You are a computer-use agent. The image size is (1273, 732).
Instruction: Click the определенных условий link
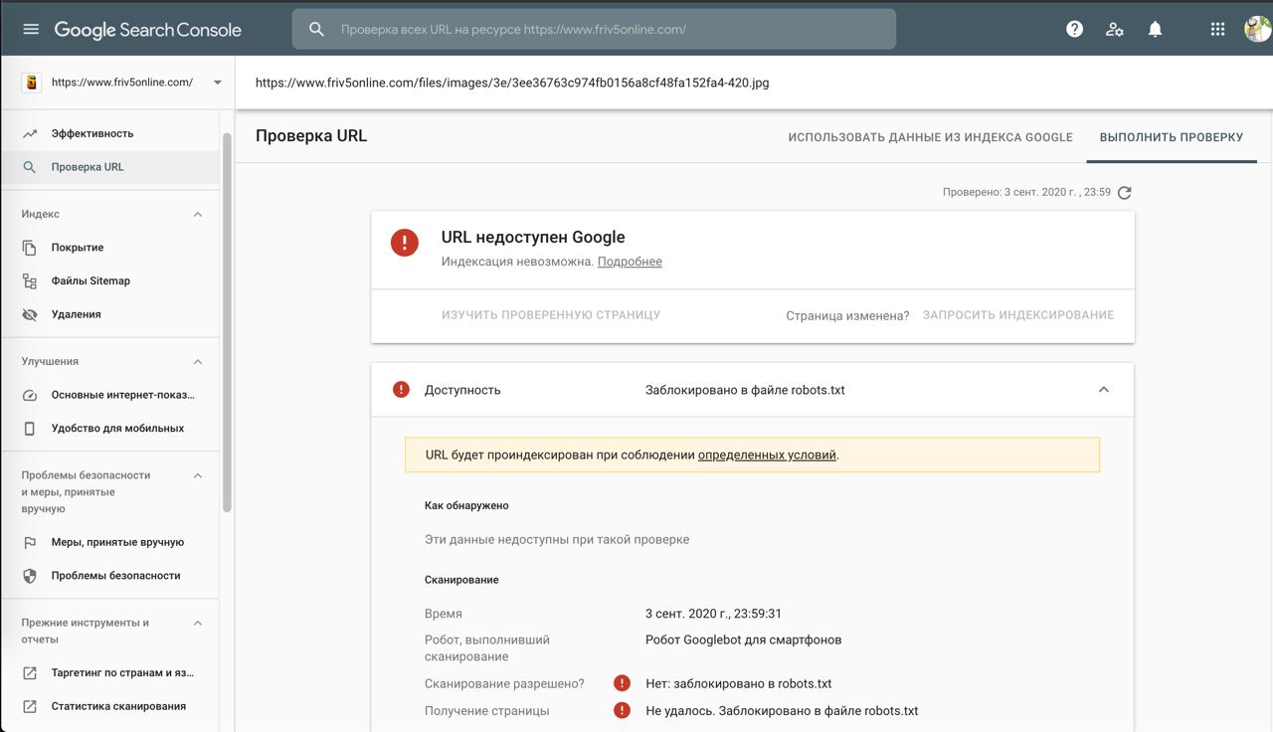pyautogui.click(x=767, y=455)
